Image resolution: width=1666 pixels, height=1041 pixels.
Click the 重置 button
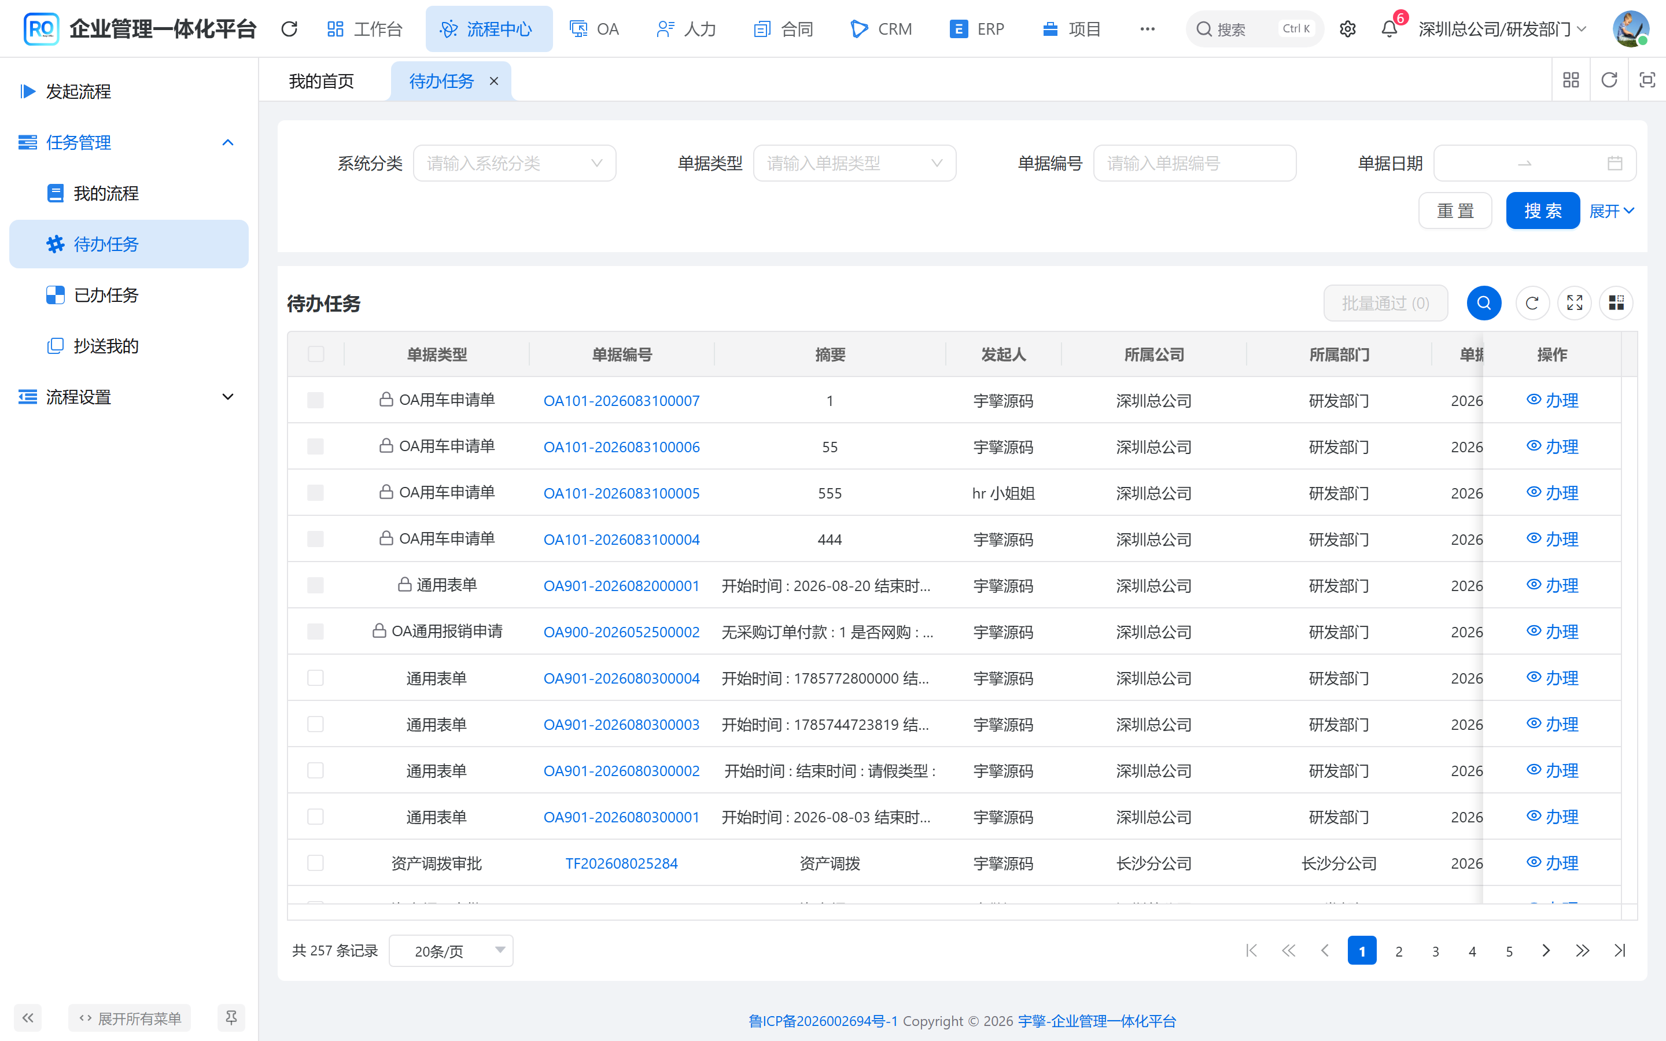[1455, 211]
